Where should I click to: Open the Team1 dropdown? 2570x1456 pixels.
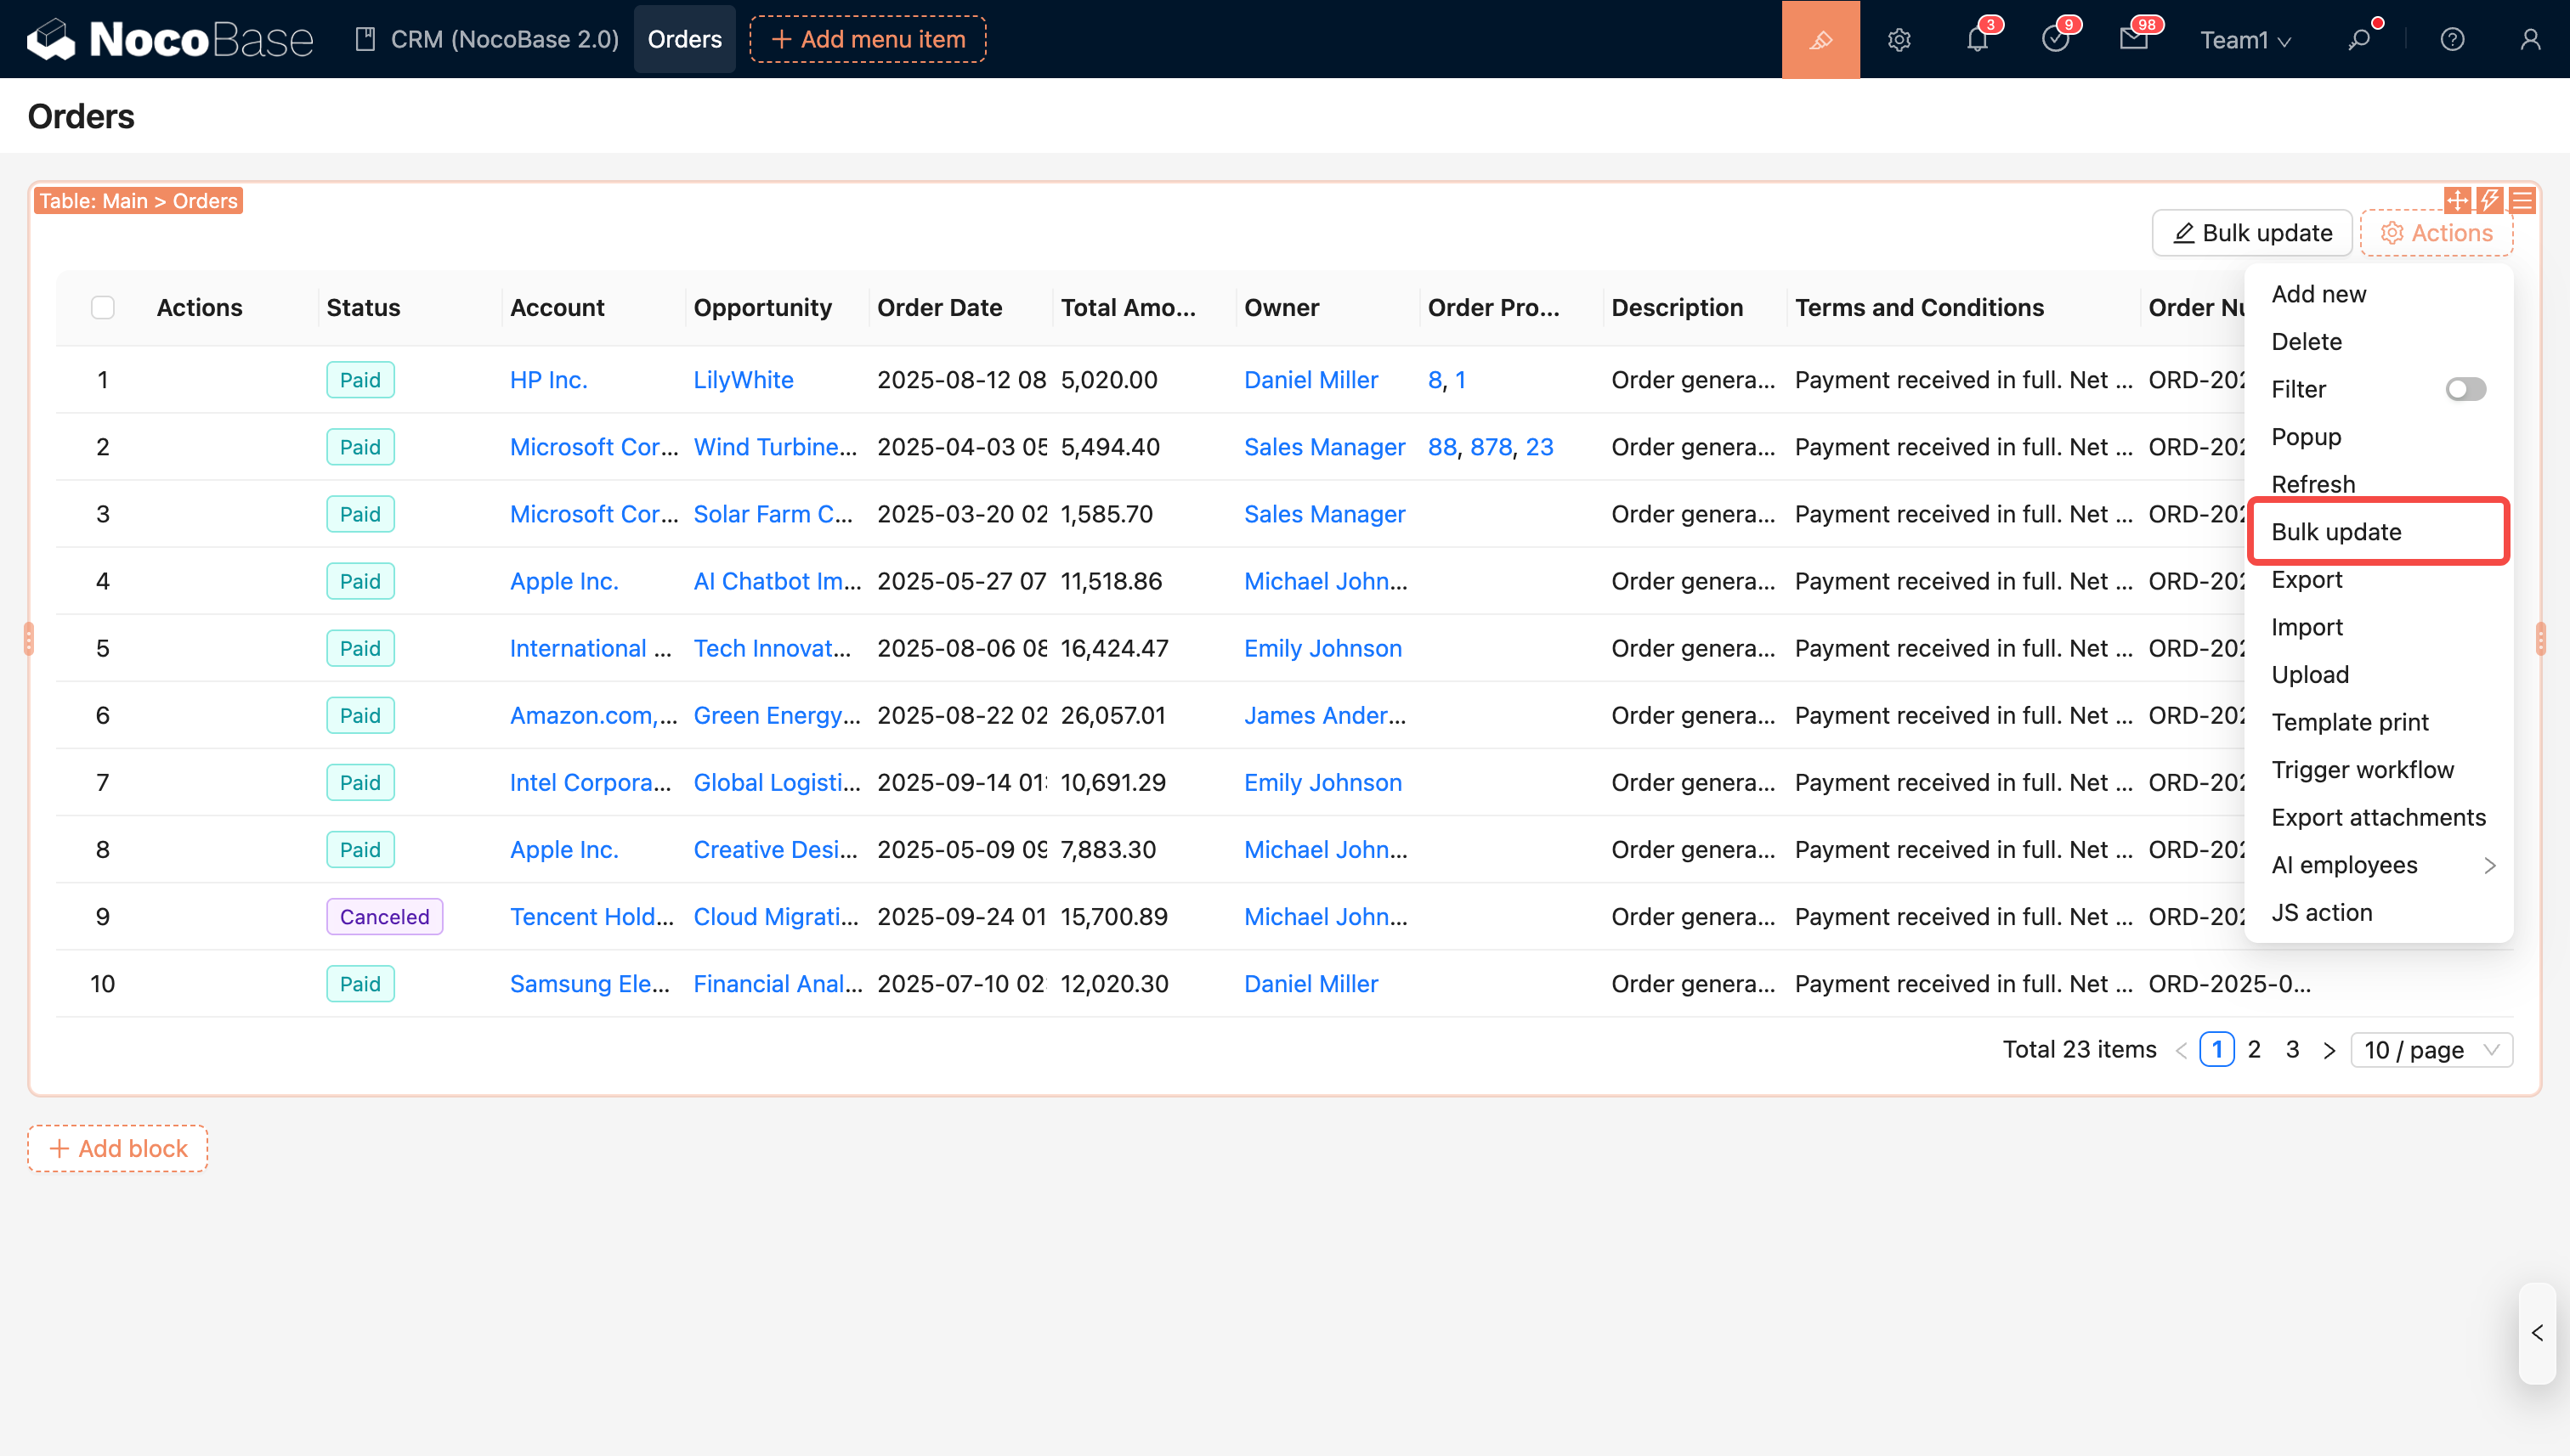pyautogui.click(x=2244, y=39)
